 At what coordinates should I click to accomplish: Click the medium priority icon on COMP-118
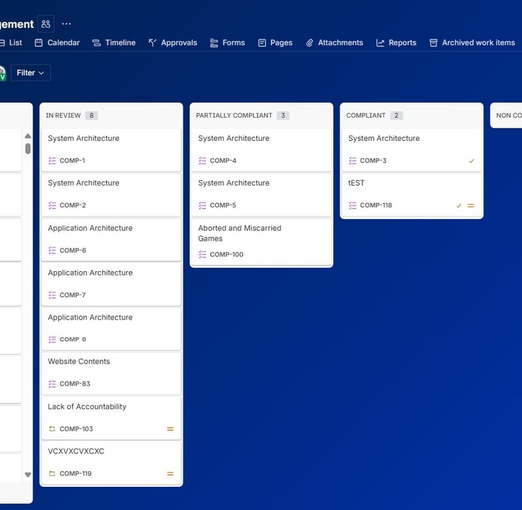click(x=471, y=205)
